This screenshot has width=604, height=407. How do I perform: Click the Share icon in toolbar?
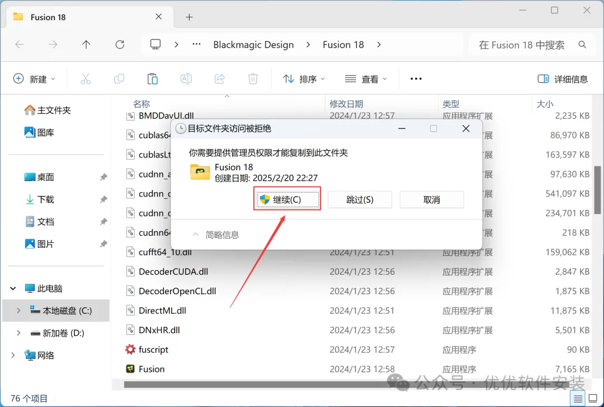pos(220,79)
